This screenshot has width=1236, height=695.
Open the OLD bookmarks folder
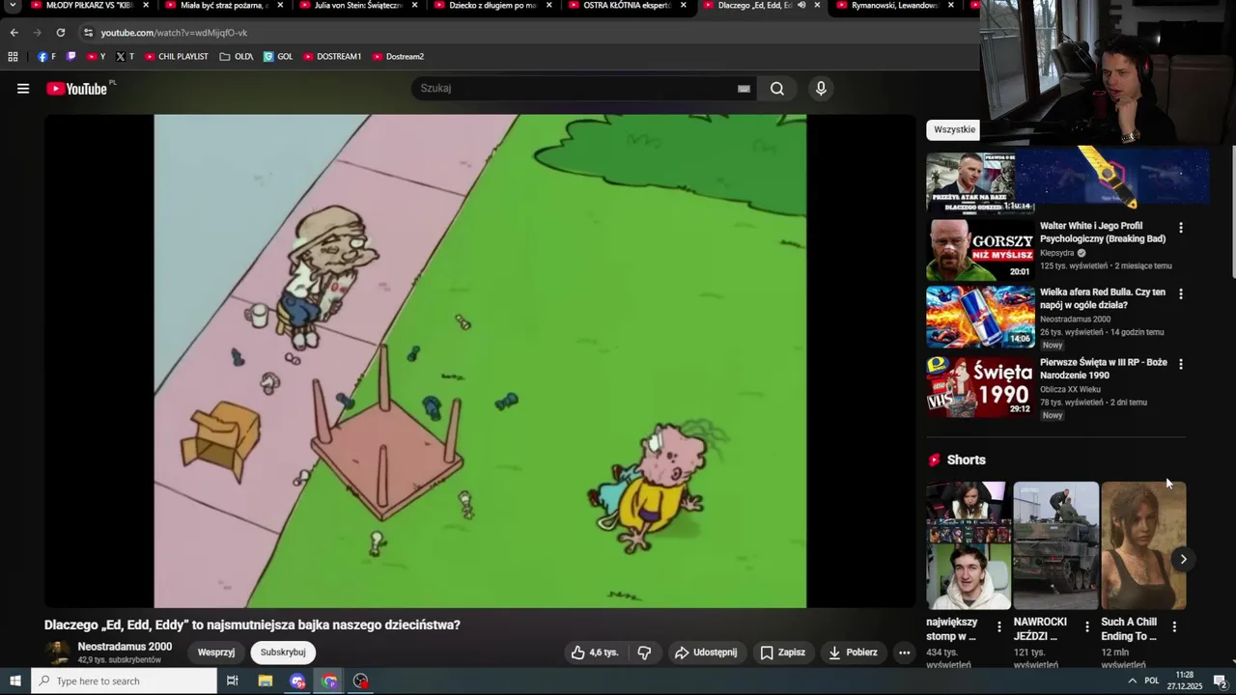(237, 57)
